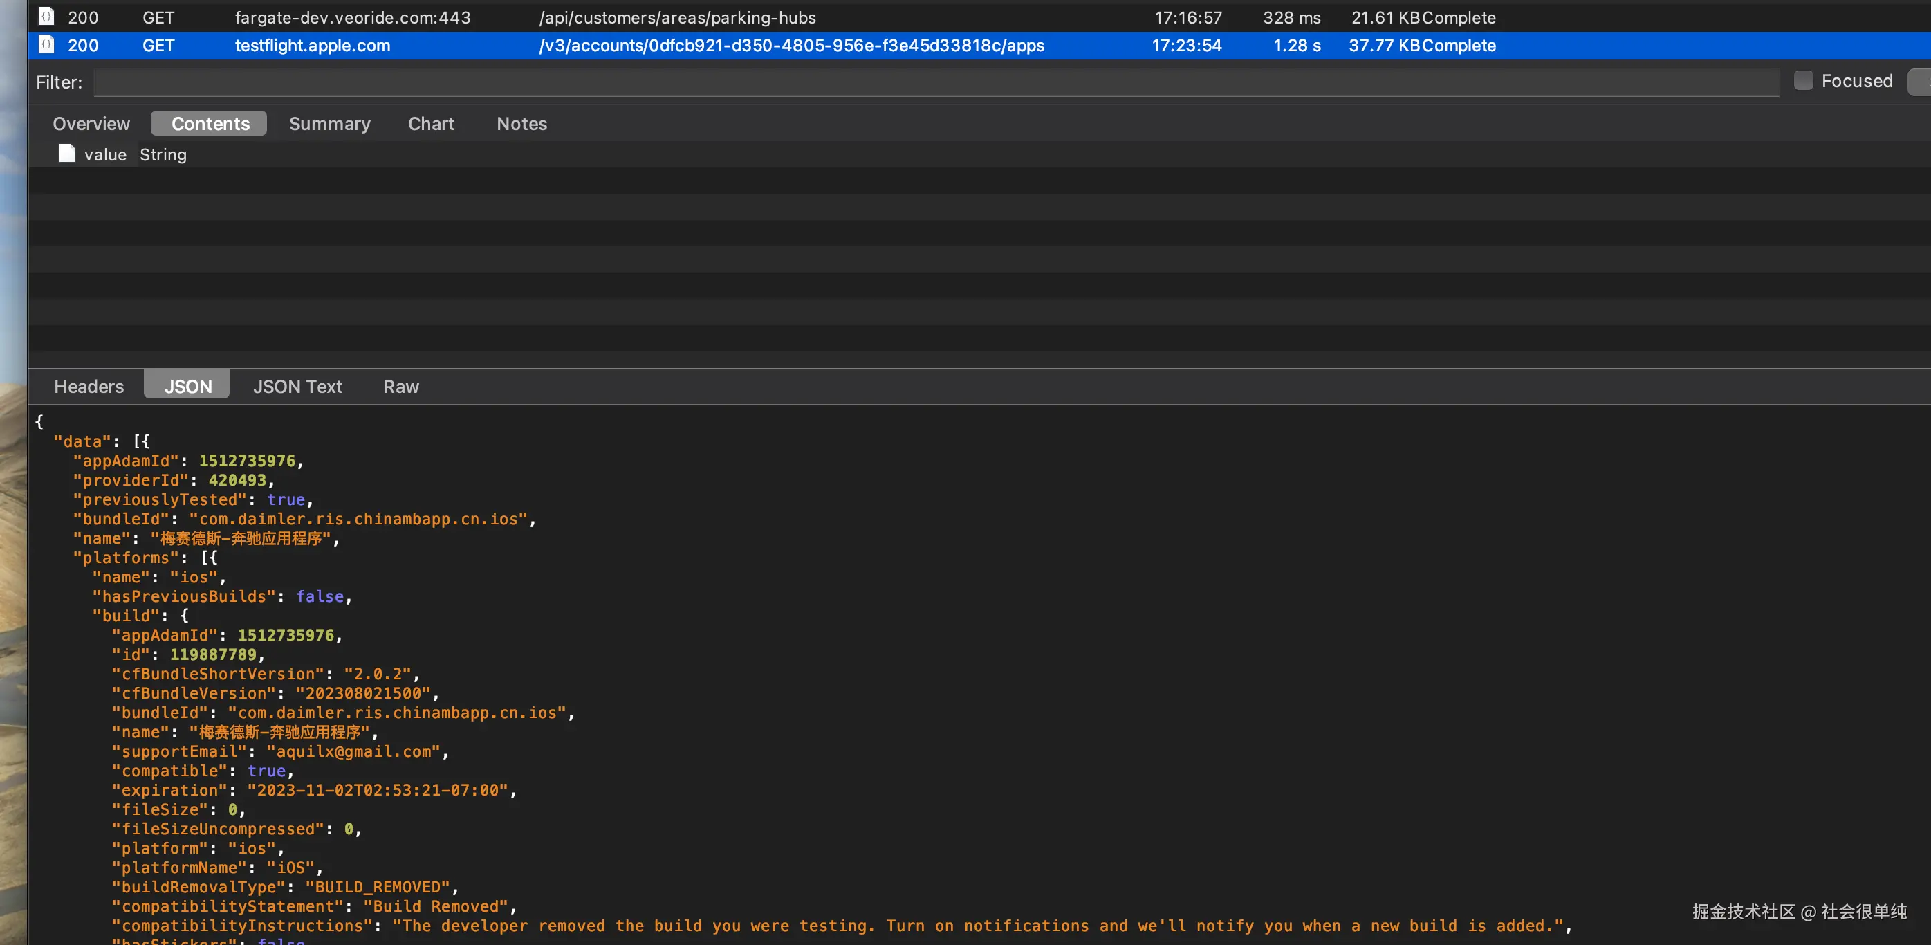
Task: Select the fargate-dev.veoride.com request row
Action: click(352, 17)
